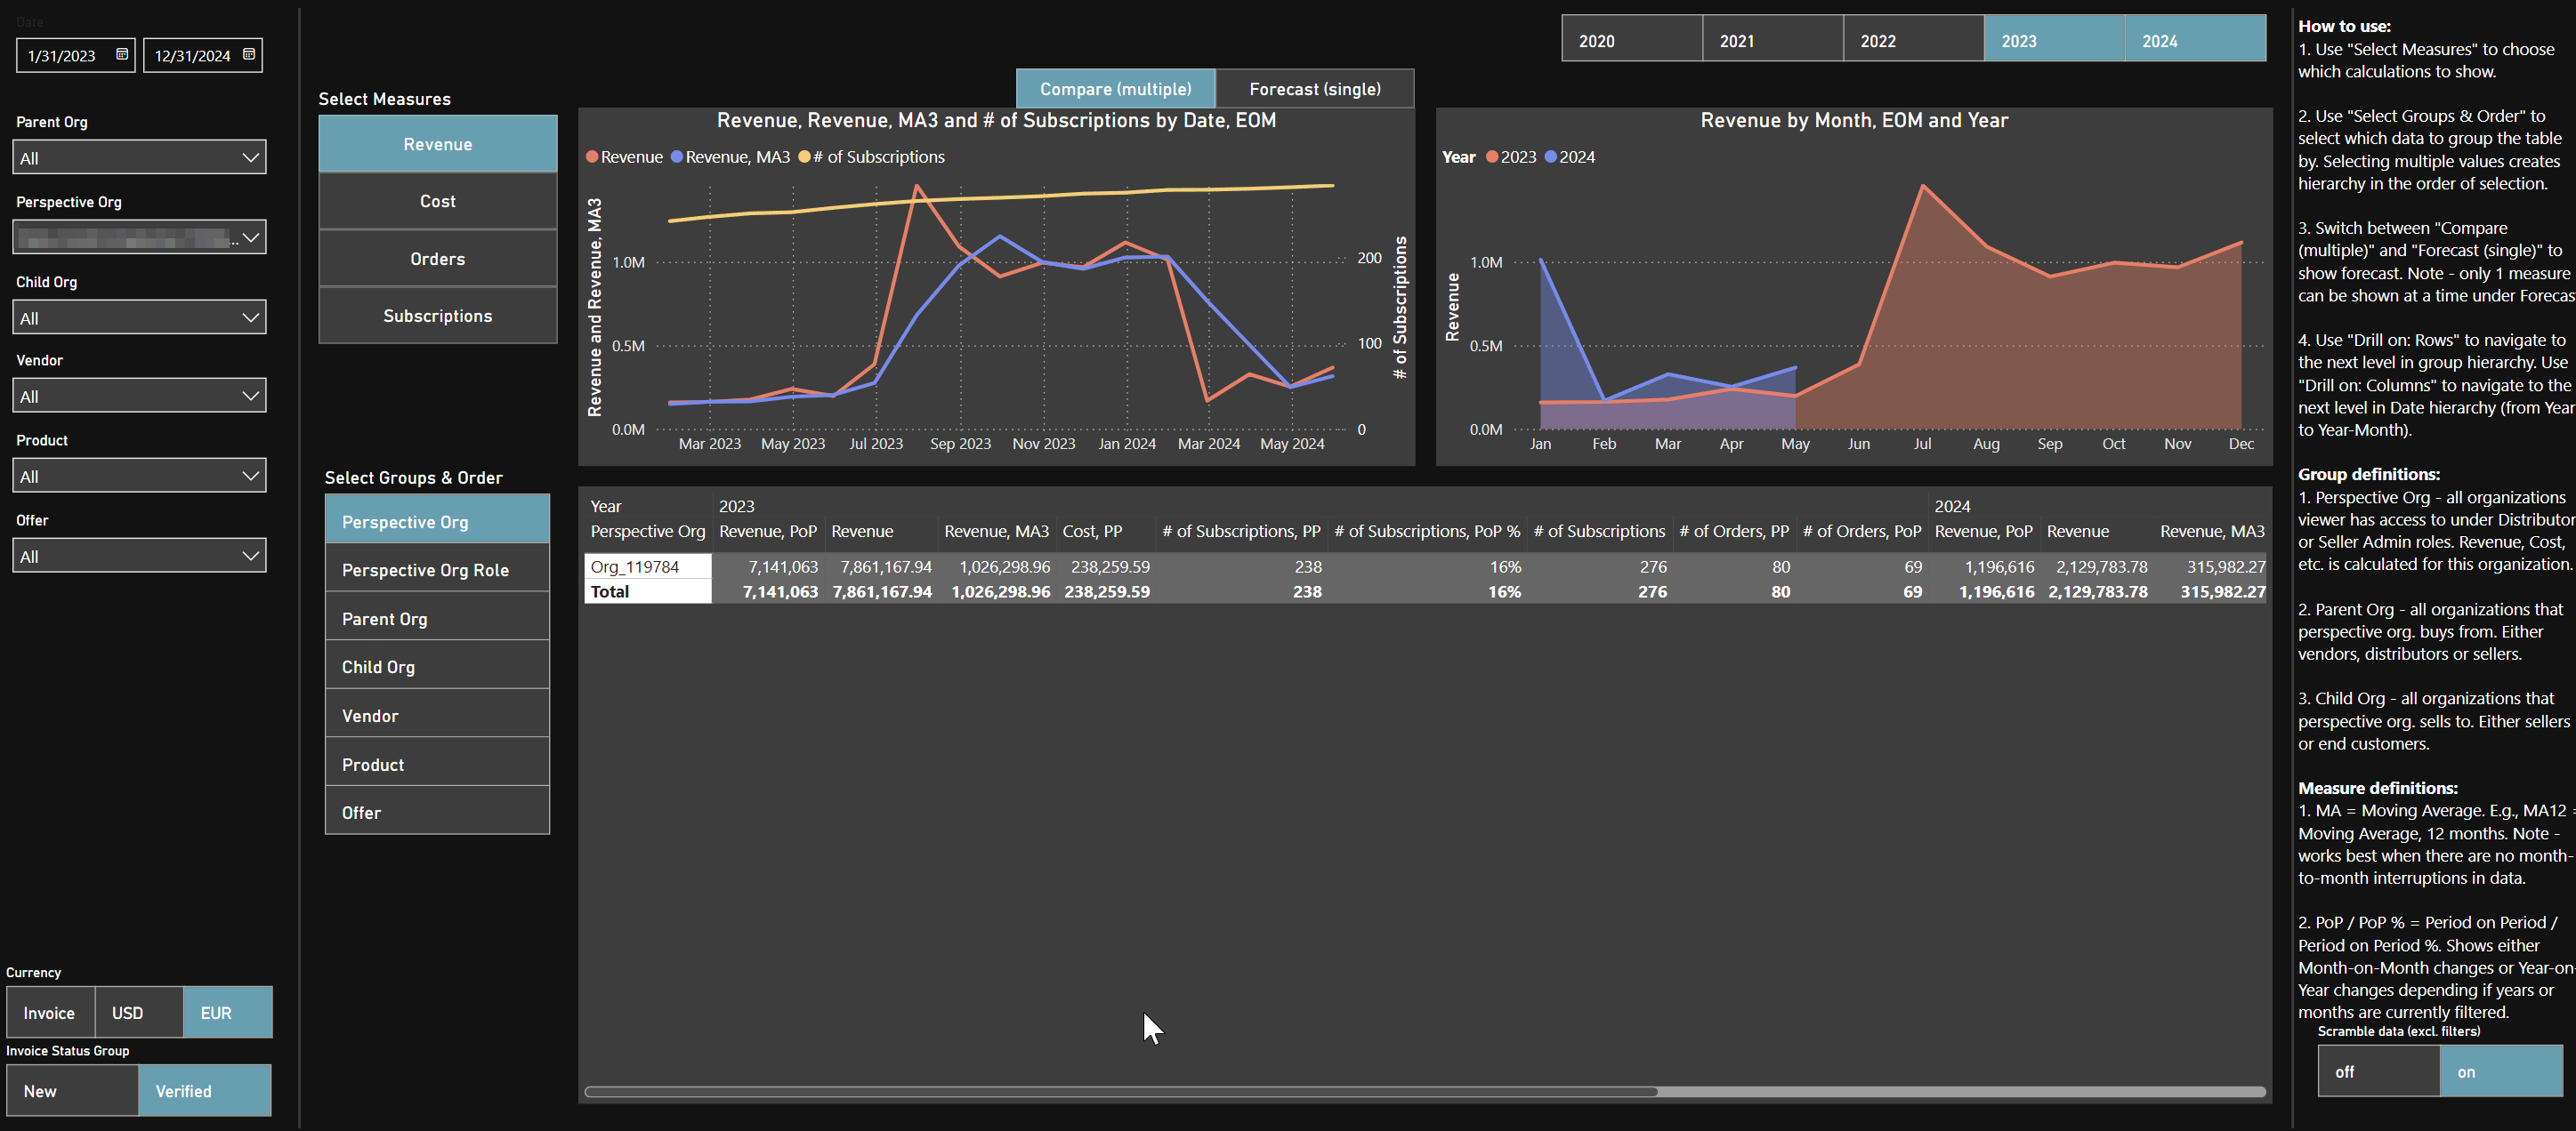This screenshot has width=2576, height=1131.
Task: Select the Subscriptions measure button
Action: [x=437, y=317]
